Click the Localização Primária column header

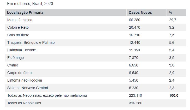coord(25,13)
